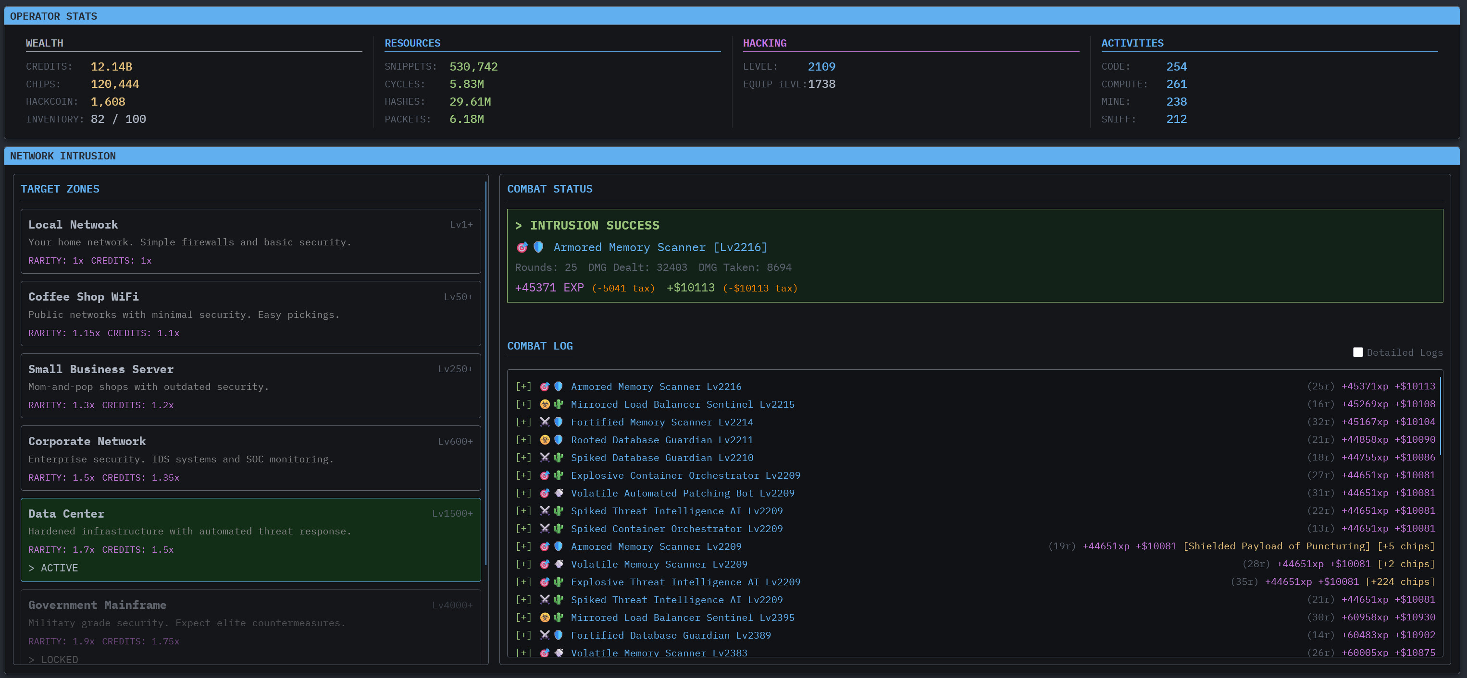
Task: Expand the Armored Memory Scanner Lv2216 log entry
Action: [x=523, y=386]
